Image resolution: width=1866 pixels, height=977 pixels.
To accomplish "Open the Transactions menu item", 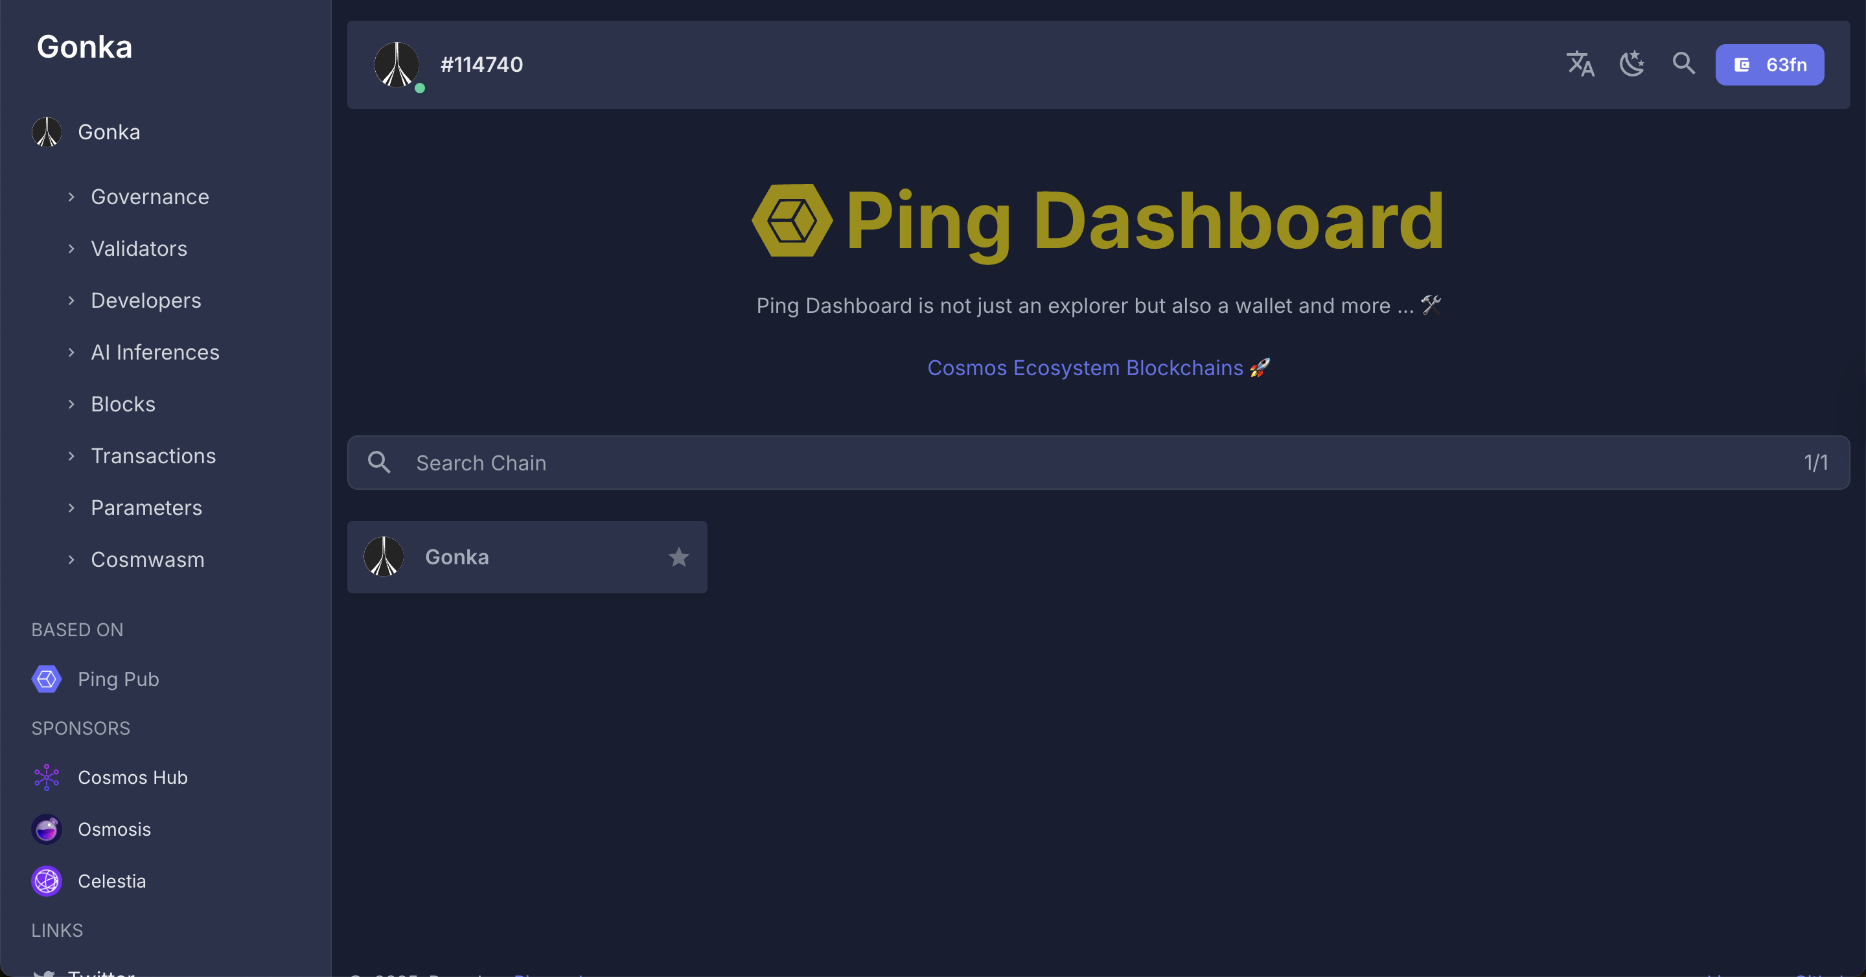I will point(153,455).
